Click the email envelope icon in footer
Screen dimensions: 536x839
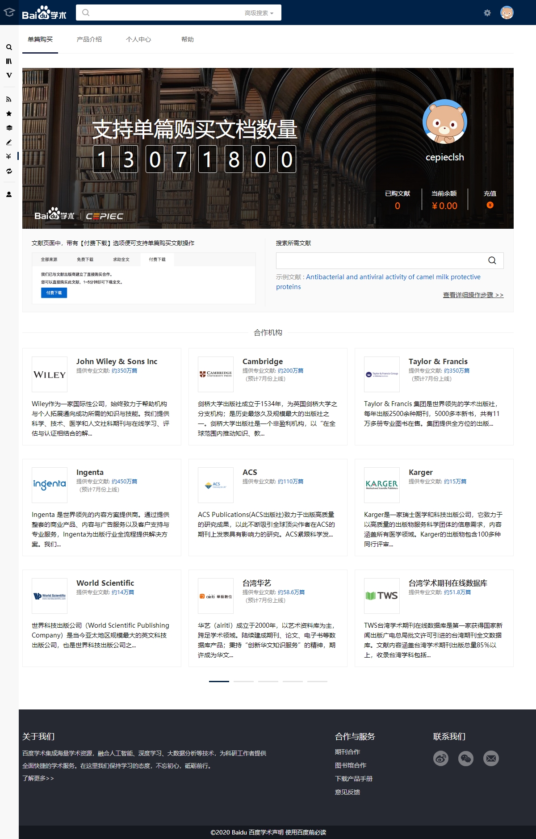pos(490,758)
